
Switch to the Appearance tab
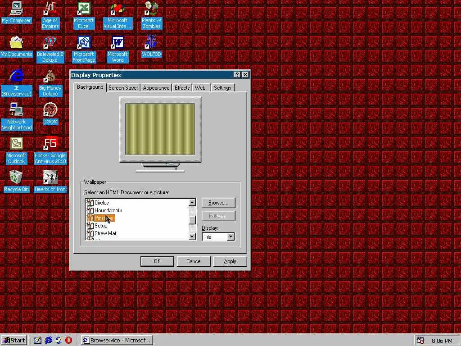tap(156, 88)
